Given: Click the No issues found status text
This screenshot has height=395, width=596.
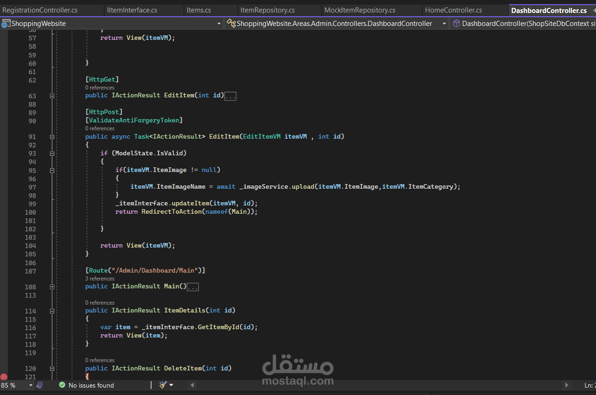Looking at the screenshot, I should click(91, 385).
